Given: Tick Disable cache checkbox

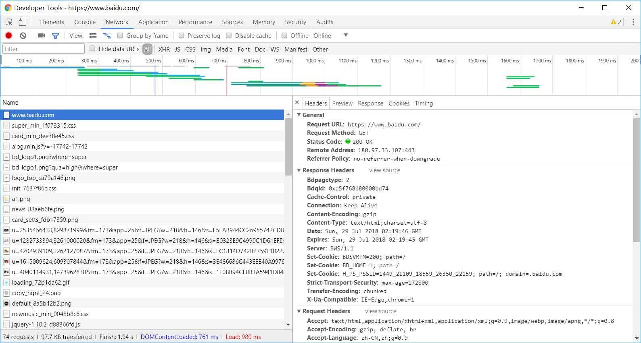Looking at the screenshot, I should pyautogui.click(x=229, y=35).
